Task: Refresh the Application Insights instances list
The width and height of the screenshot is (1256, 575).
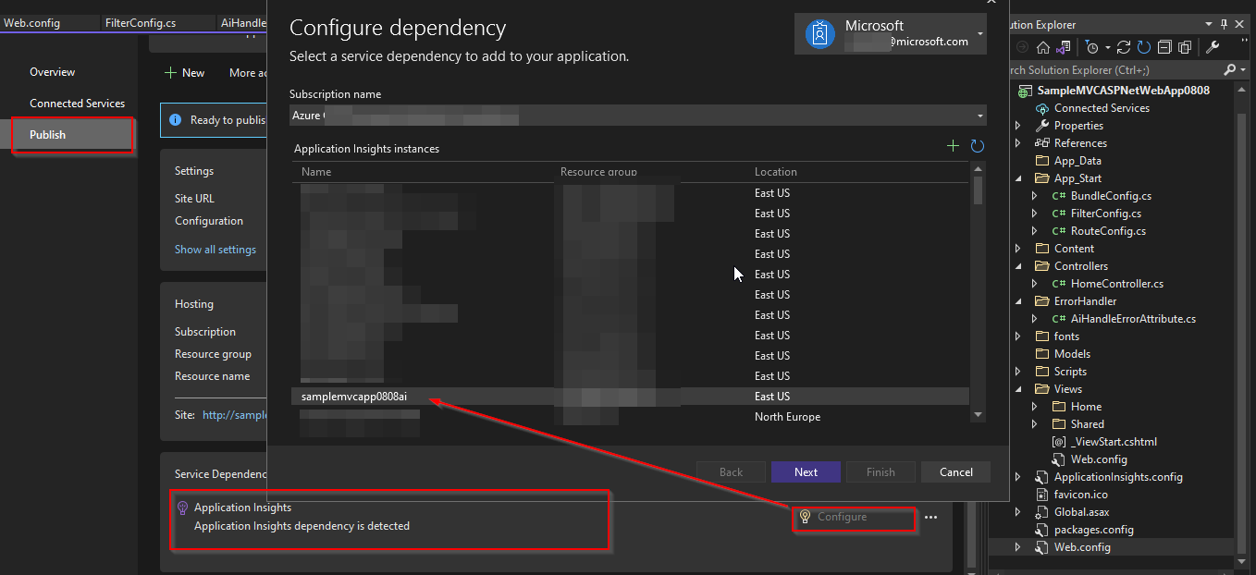Action: [977, 146]
